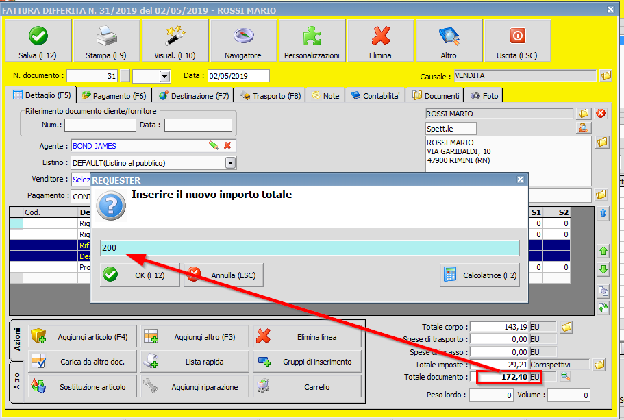Image resolution: width=624 pixels, height=420 pixels.
Task: Click Gruppi di inserimento button
Action: (x=308, y=362)
